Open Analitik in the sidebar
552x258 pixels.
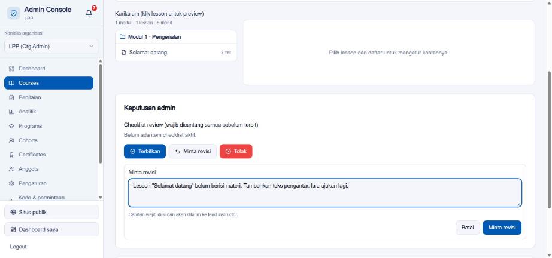coord(48,112)
